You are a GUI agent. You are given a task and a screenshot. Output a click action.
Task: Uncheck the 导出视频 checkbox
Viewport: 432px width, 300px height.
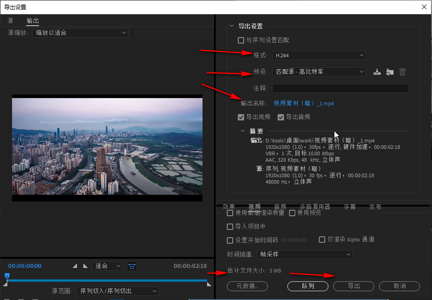coord(241,117)
